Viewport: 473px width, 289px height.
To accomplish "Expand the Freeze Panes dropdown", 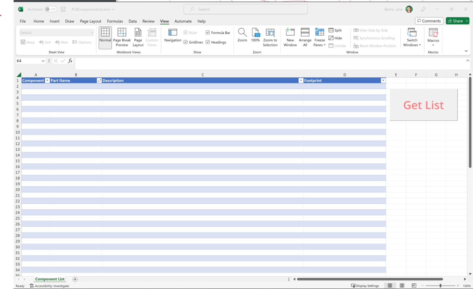I will click(x=320, y=45).
